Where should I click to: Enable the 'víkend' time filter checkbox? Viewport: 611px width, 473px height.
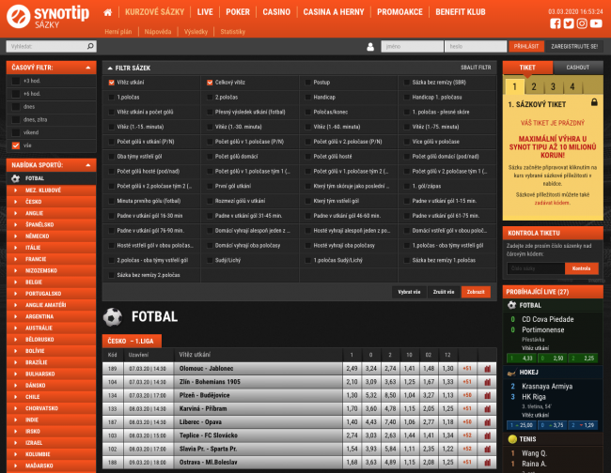pyautogui.click(x=15, y=132)
